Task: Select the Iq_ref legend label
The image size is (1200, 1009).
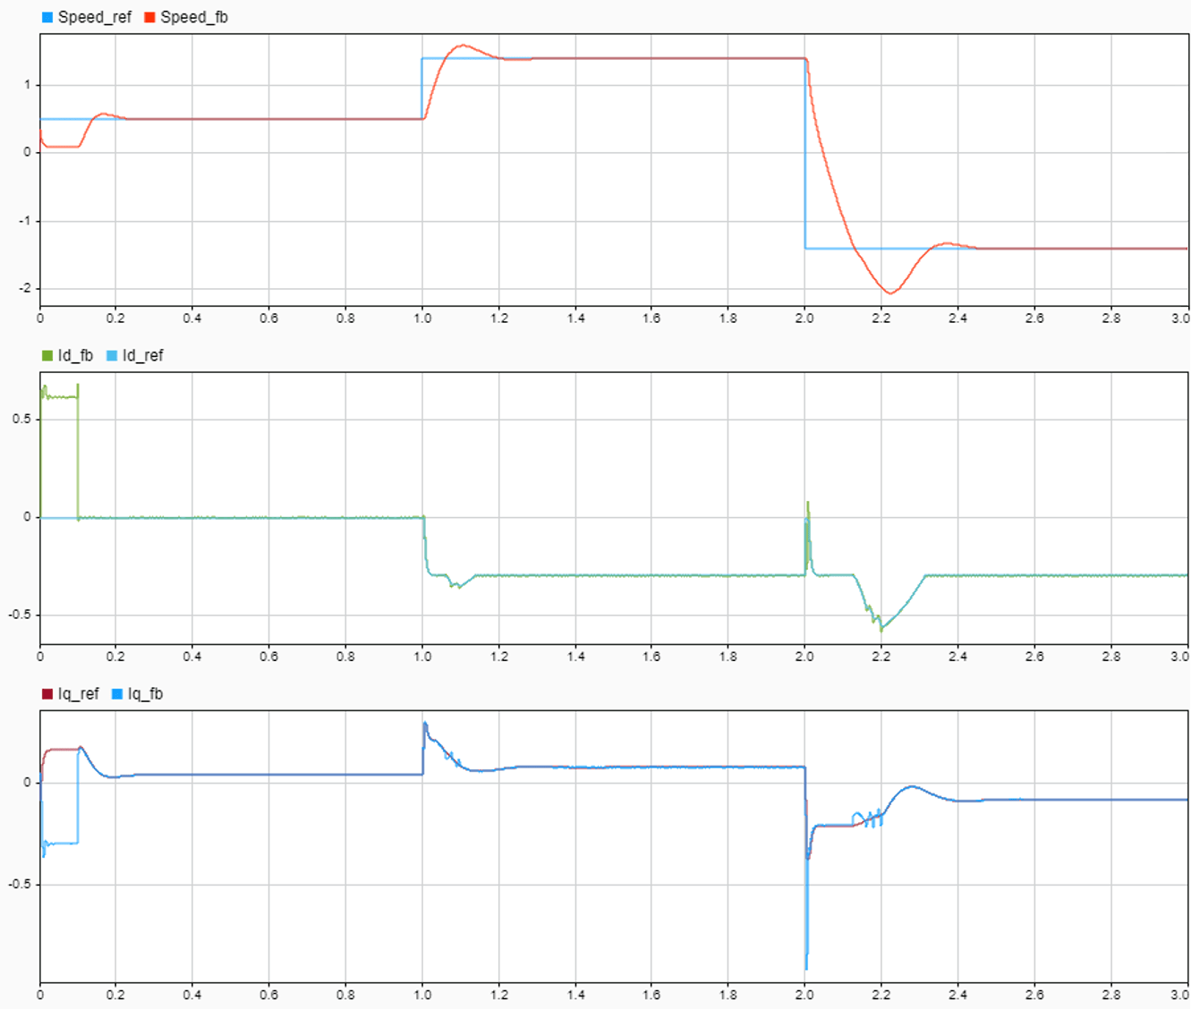Action: tap(79, 693)
